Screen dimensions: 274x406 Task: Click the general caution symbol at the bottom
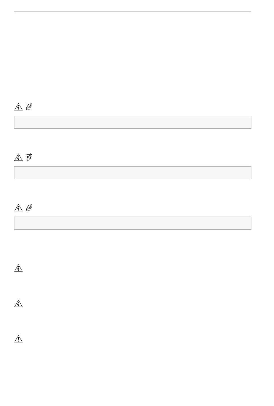point(18,339)
